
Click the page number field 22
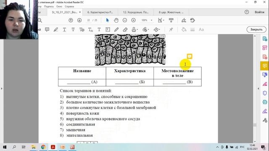click(88, 20)
